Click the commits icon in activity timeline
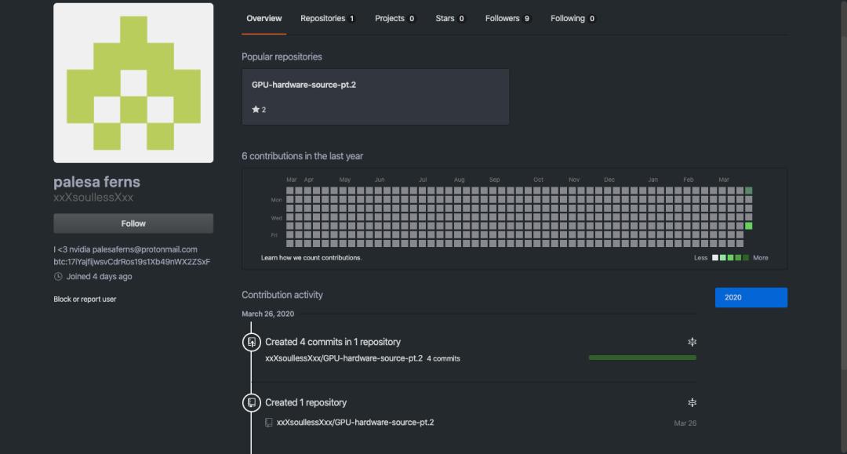847x454 pixels. [x=251, y=342]
